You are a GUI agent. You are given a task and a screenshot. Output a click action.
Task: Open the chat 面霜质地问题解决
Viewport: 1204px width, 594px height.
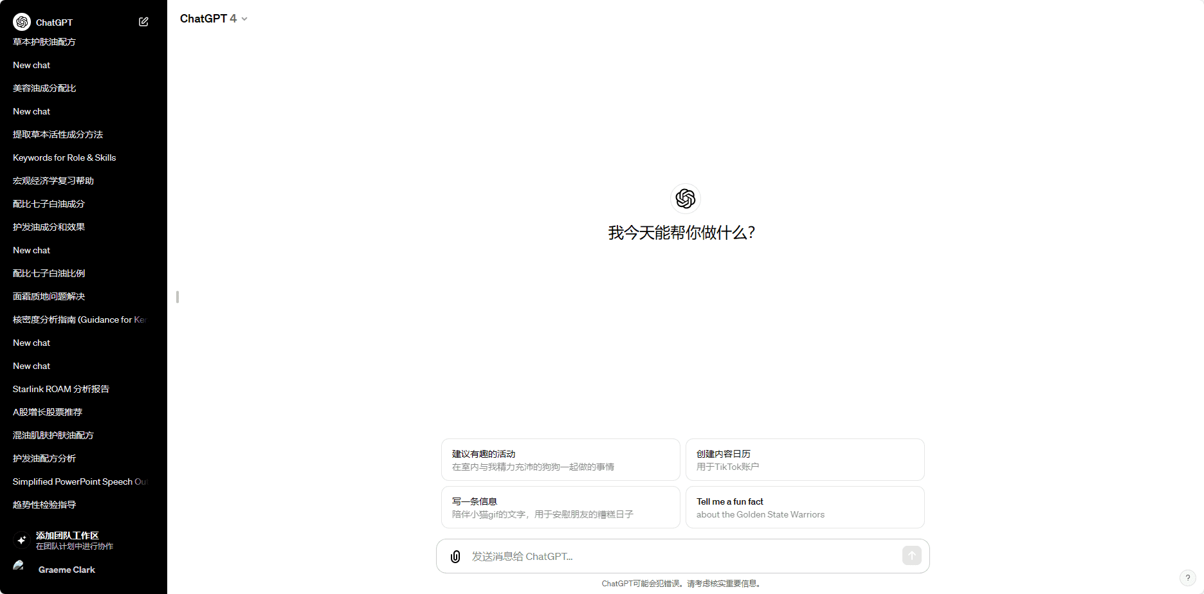pos(49,296)
